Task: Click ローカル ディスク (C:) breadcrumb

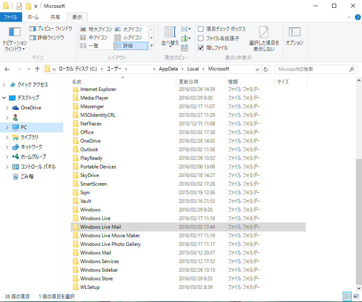Action: click(78, 69)
